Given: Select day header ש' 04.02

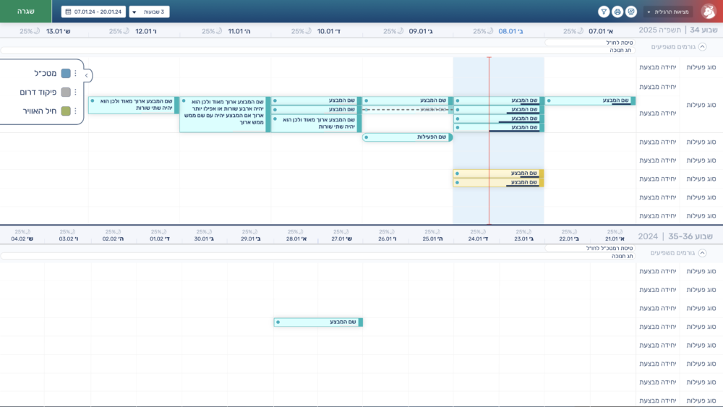Looking at the screenshot, I should [22, 239].
